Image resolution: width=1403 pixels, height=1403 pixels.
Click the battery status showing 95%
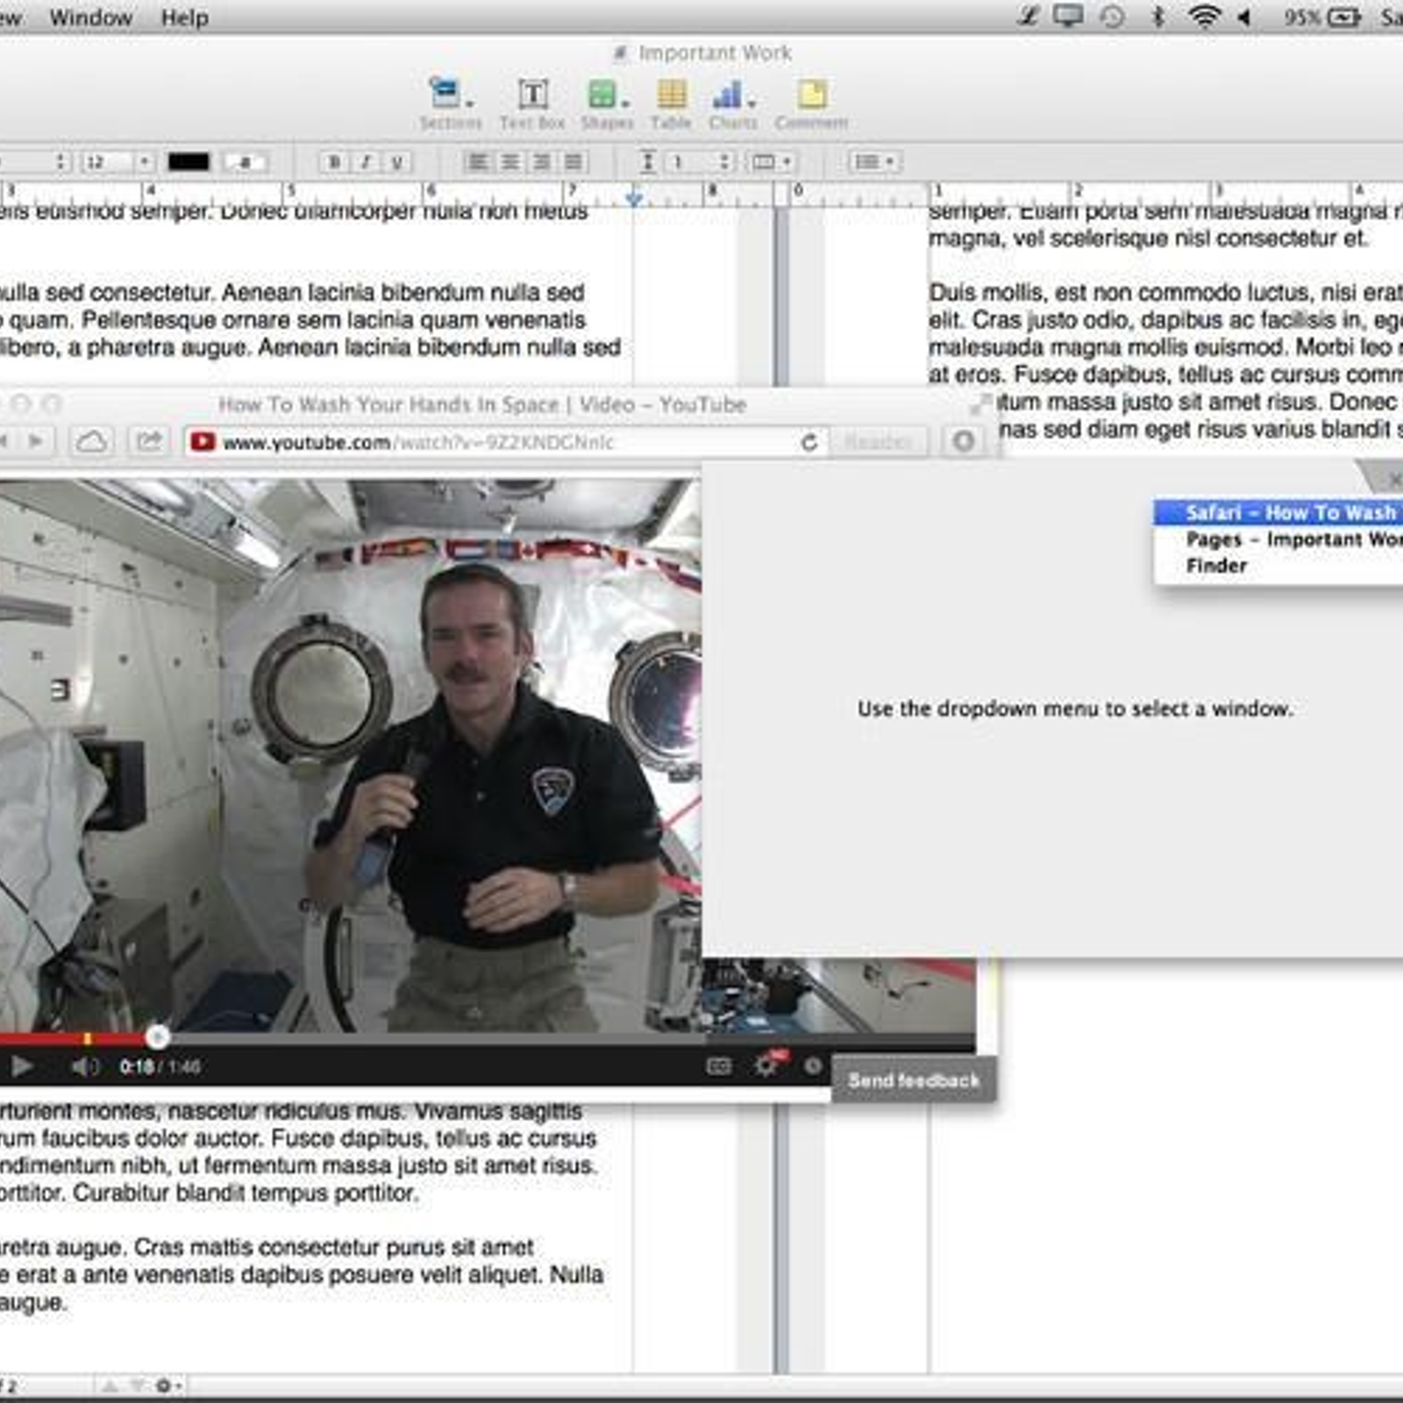point(1322,17)
